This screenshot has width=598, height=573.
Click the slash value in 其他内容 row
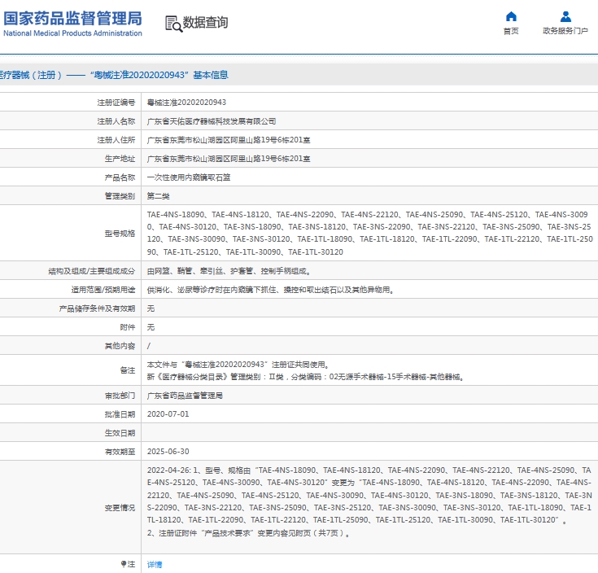tap(149, 346)
